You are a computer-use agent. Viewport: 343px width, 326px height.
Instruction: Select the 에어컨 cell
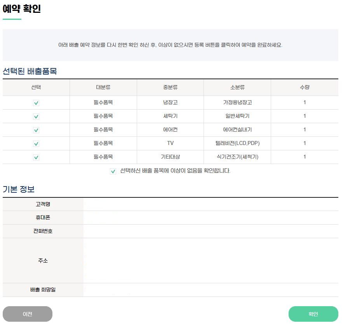pyautogui.click(x=170, y=129)
